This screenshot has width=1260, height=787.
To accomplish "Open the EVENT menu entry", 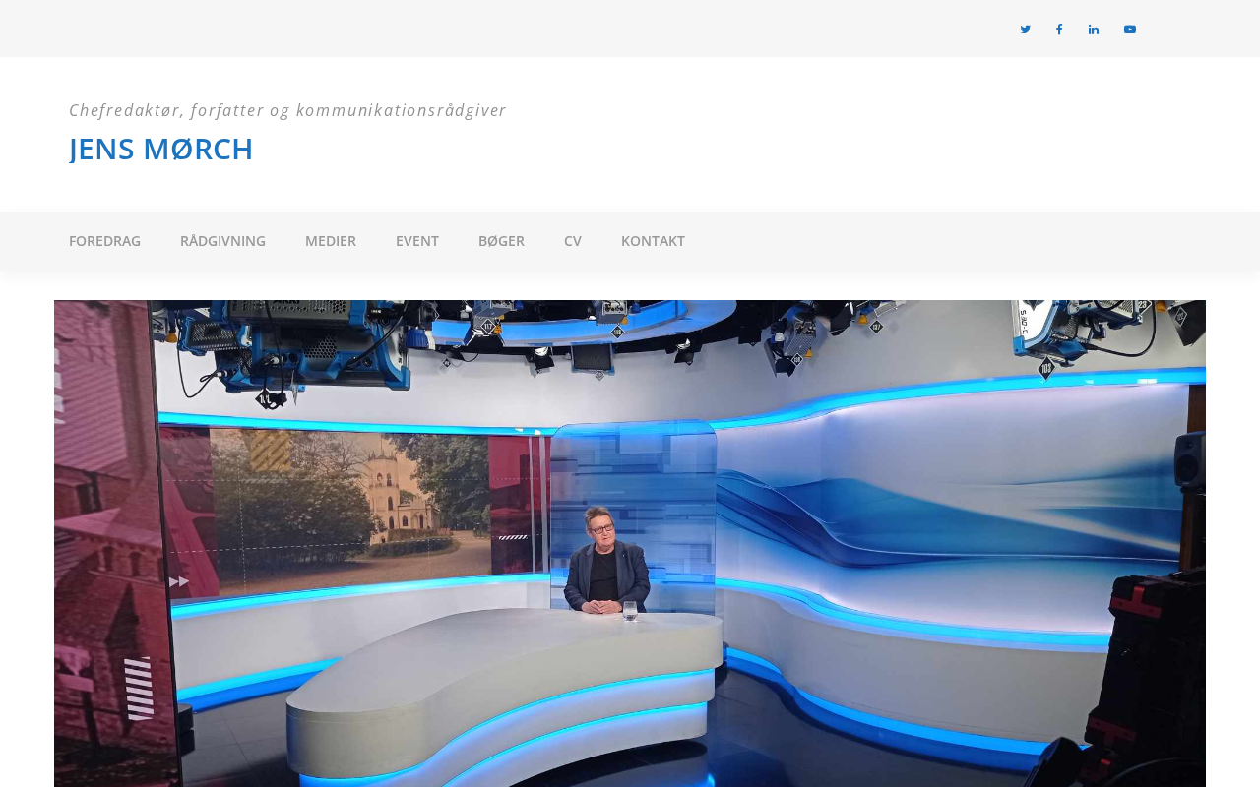I will [x=417, y=241].
